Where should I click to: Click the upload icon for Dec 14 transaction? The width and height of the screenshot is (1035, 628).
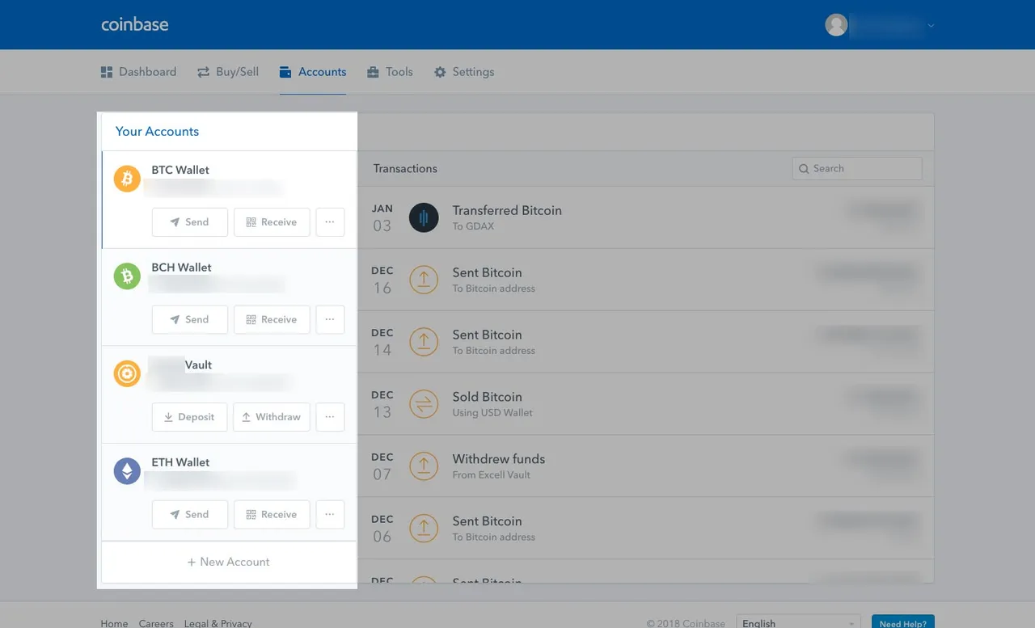424,342
